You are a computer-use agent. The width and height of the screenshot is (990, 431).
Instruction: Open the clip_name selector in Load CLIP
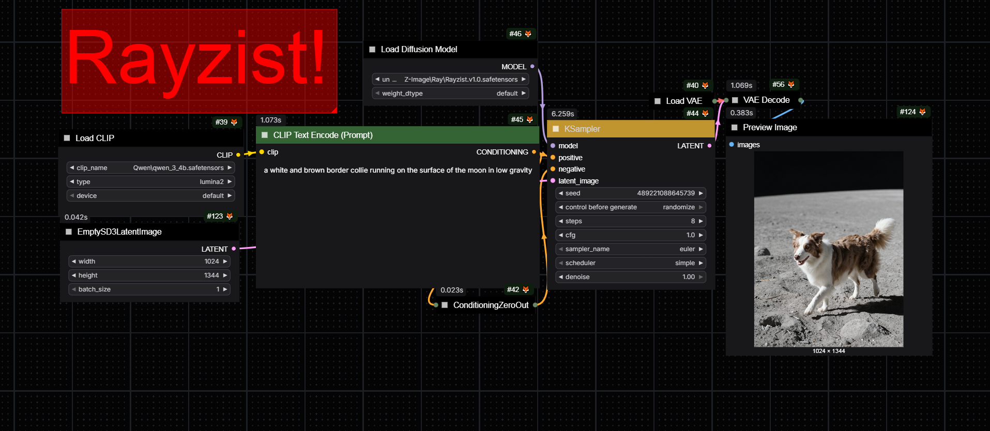coord(150,168)
